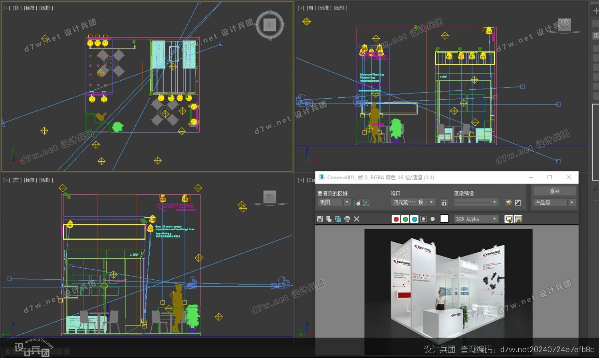Click the [左] view label menu
This screenshot has height=358, width=599.
(17, 180)
